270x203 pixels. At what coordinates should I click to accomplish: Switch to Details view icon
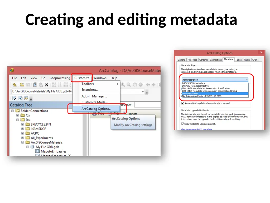[66, 85]
